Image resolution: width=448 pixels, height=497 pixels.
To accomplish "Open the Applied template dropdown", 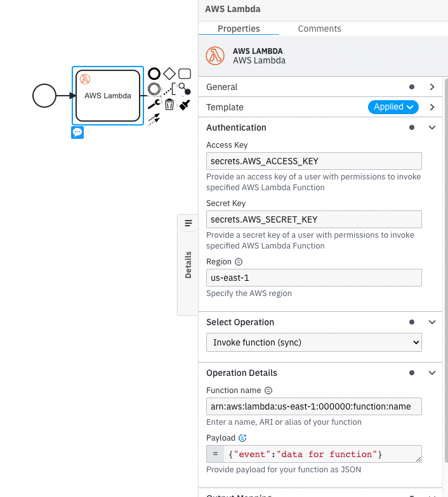I will (393, 107).
